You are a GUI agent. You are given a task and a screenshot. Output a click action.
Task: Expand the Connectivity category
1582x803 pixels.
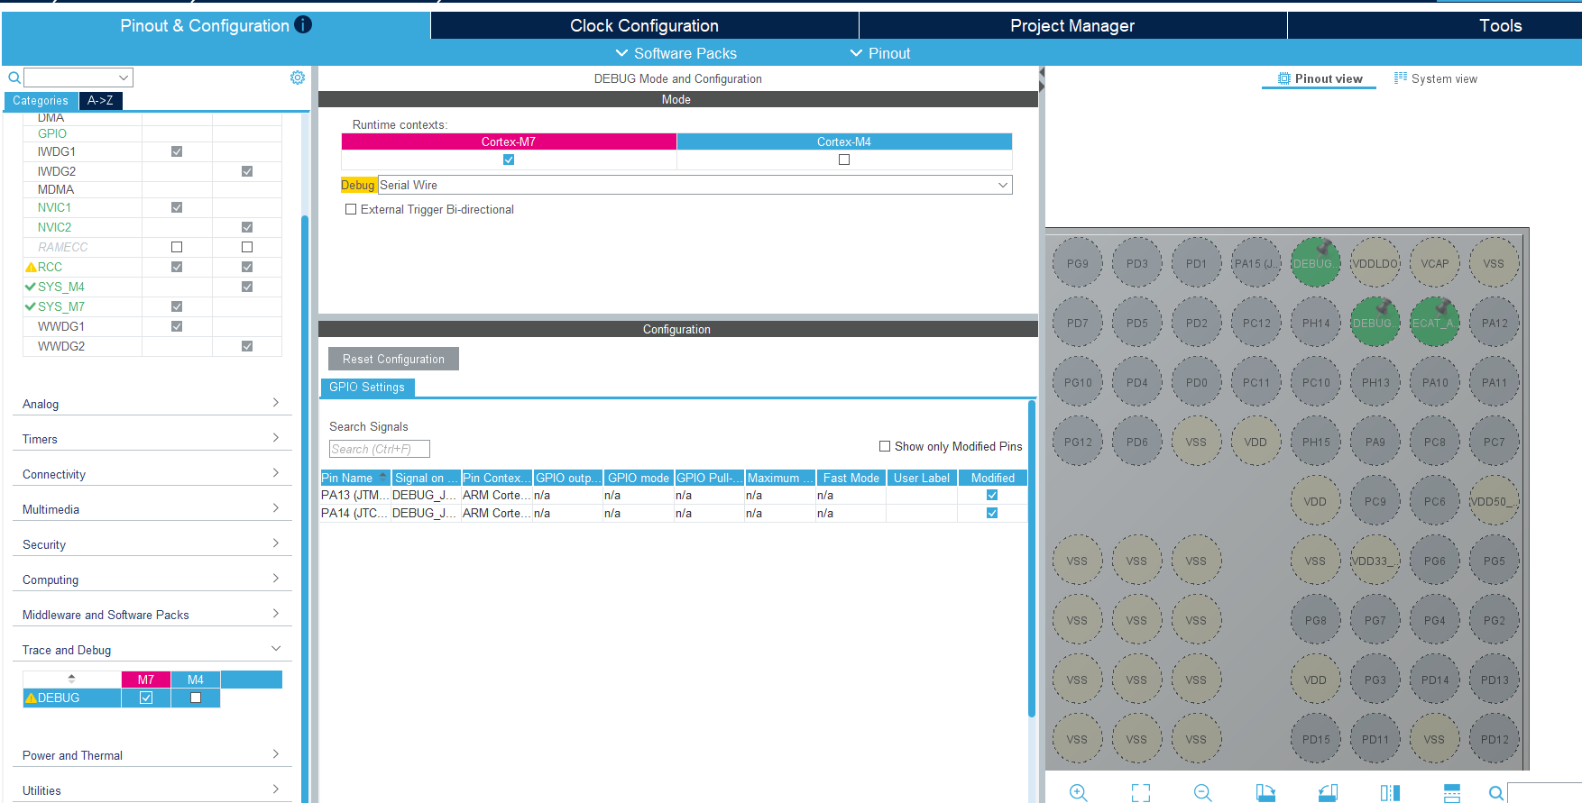point(152,474)
